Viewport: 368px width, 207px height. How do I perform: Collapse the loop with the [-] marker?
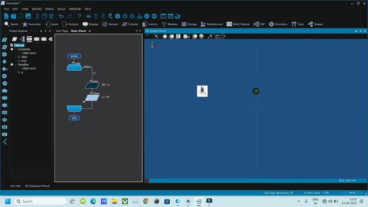94,73
